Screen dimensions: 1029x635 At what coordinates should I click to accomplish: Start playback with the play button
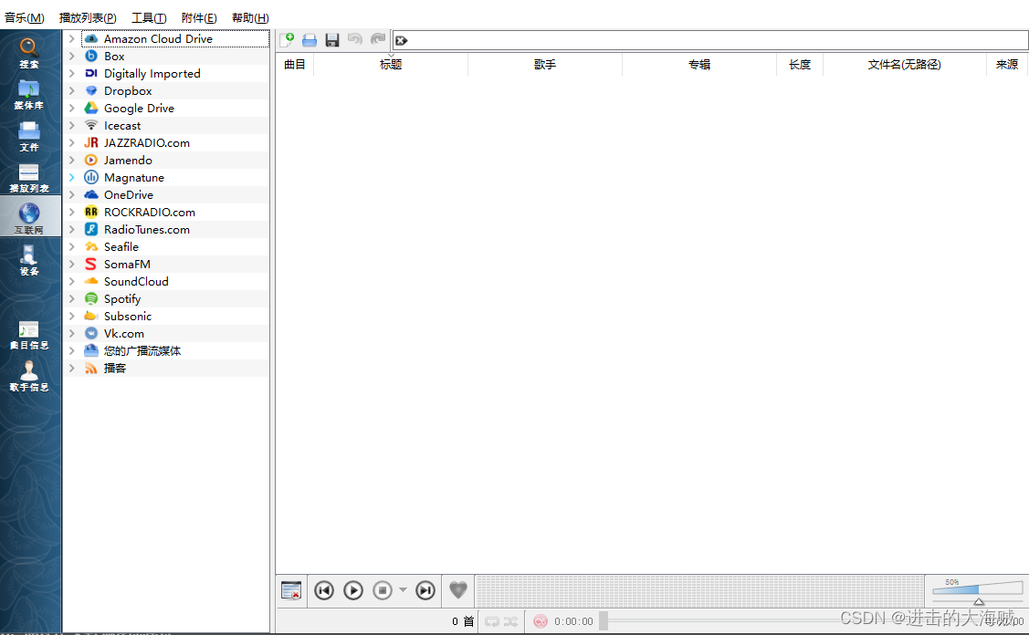click(x=353, y=590)
